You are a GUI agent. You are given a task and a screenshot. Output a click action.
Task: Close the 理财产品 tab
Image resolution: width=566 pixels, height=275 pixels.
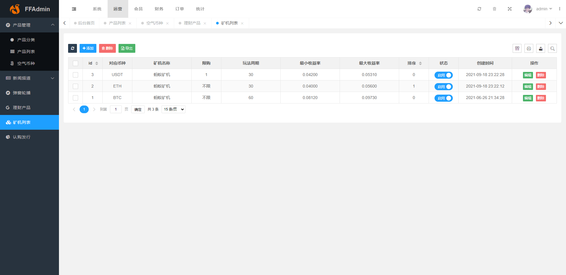click(205, 23)
